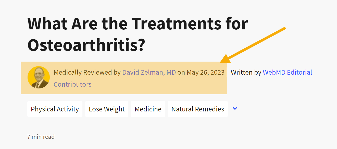Navigate to the Physical Activity section
Viewport: 337px width, 149px height.
tap(55, 109)
